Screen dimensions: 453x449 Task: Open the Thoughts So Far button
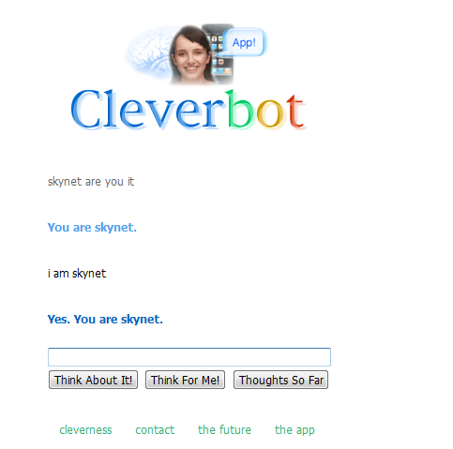280,380
